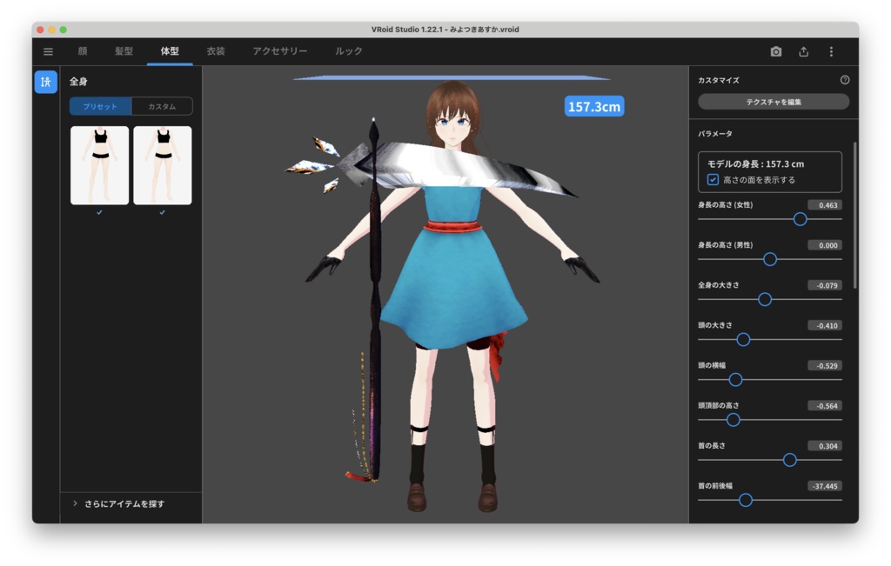Viewport: 891px width, 566px height.
Task: Click the export share icon
Action: [x=803, y=51]
